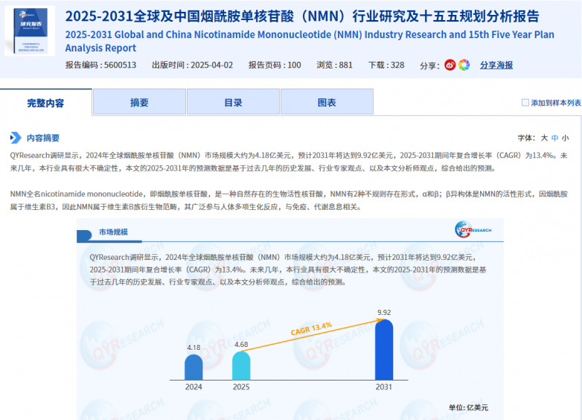Click the Weibo share icon
This screenshot has height=420, width=582.
coord(450,65)
